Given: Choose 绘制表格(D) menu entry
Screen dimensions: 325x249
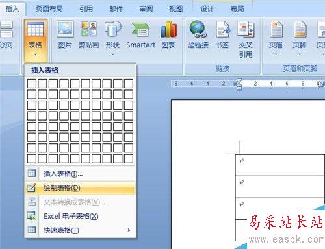Looking at the screenshot, I should (80, 188).
